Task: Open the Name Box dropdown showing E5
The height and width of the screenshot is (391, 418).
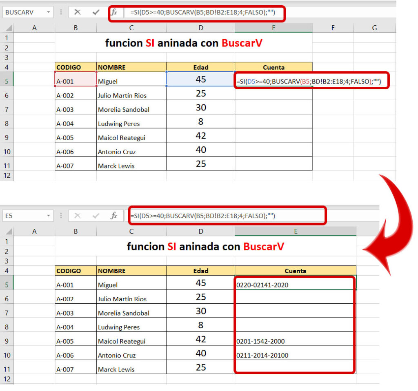Action: [47, 215]
